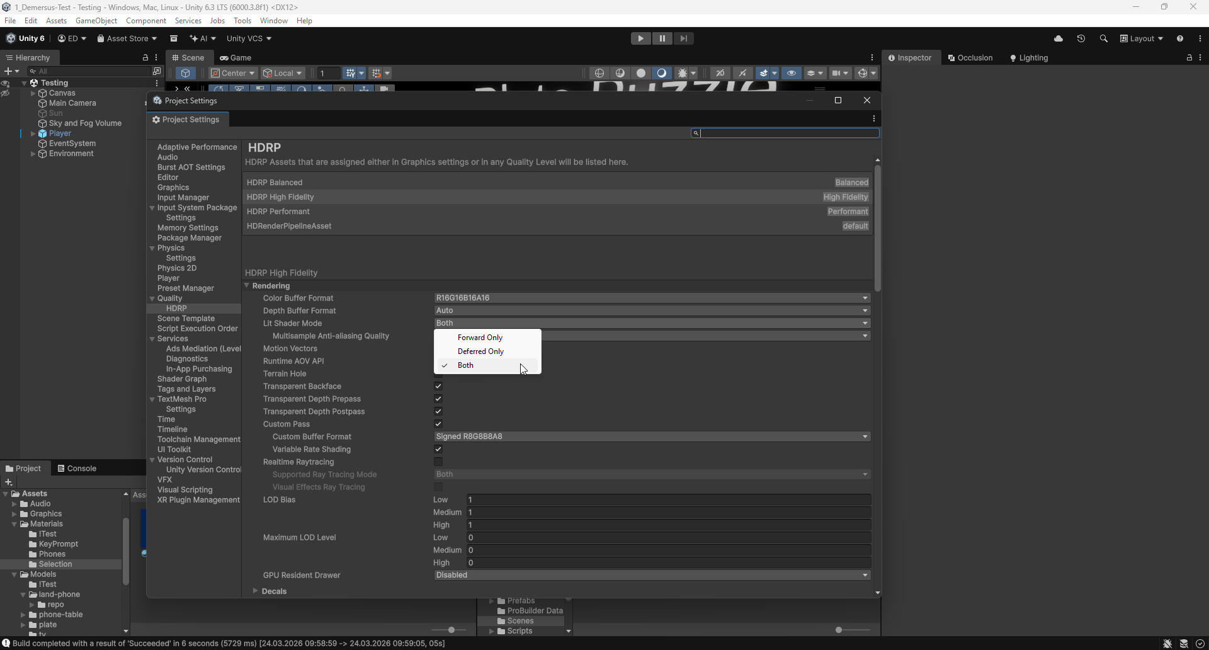Viewport: 1209px width, 650px height.
Task: Switch to the Occlusion tab
Action: [x=976, y=58]
